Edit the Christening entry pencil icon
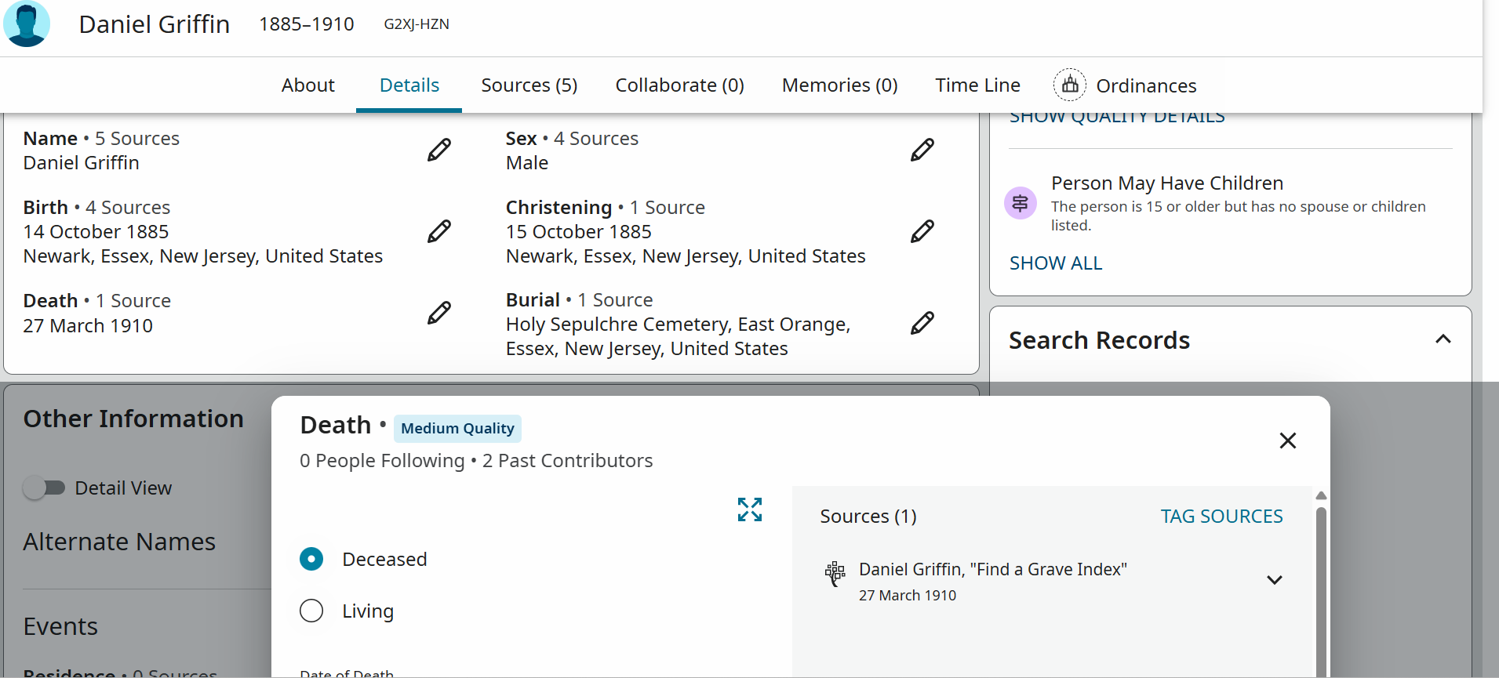The height and width of the screenshot is (678, 1499). (922, 231)
